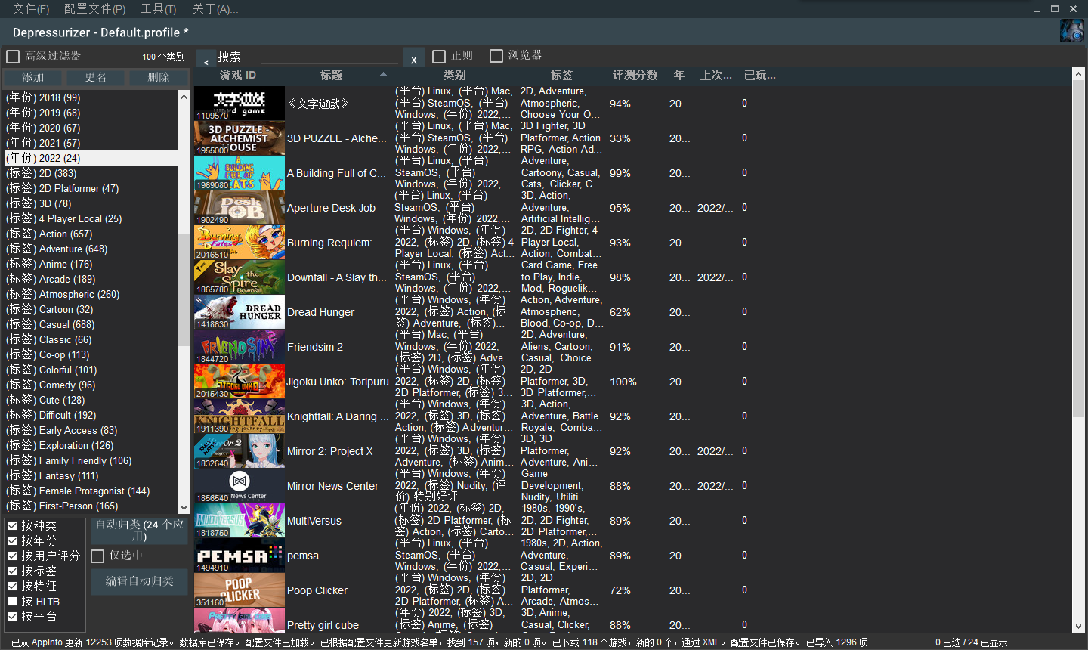The image size is (1088, 650).
Task: Sort by the 标签 column header
Action: (x=561, y=76)
